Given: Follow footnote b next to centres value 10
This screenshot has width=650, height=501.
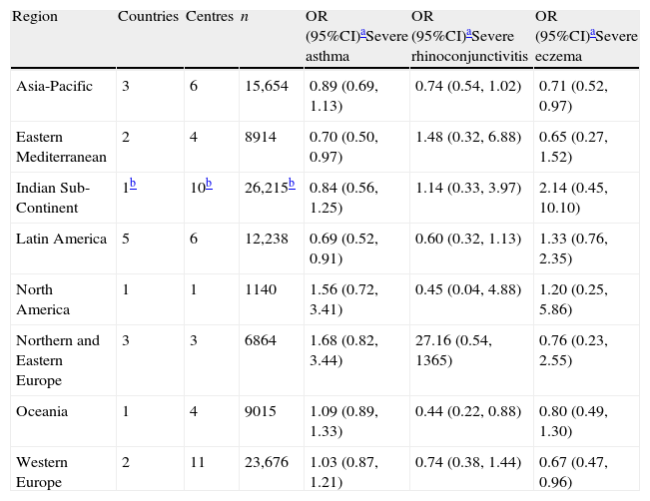Looking at the screenshot, I should pos(208,185).
